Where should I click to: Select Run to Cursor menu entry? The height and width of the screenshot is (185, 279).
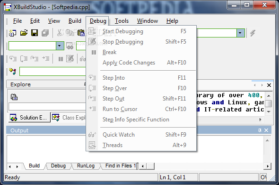(x=141, y=109)
